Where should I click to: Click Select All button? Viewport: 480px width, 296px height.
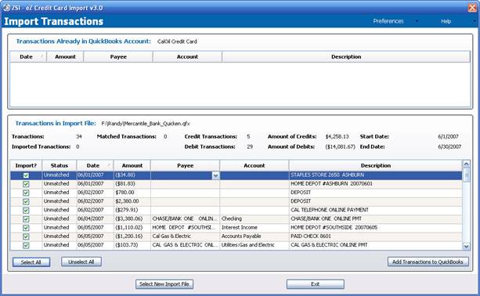point(31,262)
